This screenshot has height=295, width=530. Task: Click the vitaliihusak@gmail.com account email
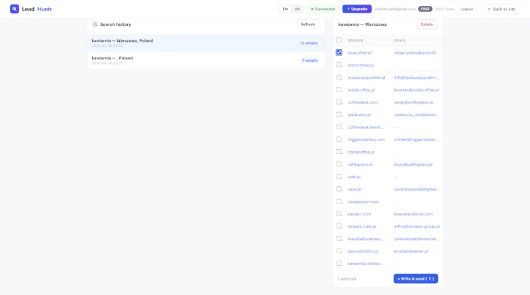coord(395,9)
